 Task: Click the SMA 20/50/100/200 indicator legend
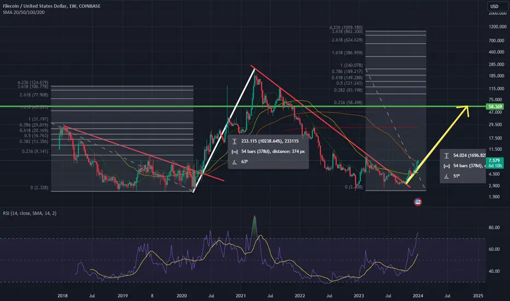coord(24,13)
